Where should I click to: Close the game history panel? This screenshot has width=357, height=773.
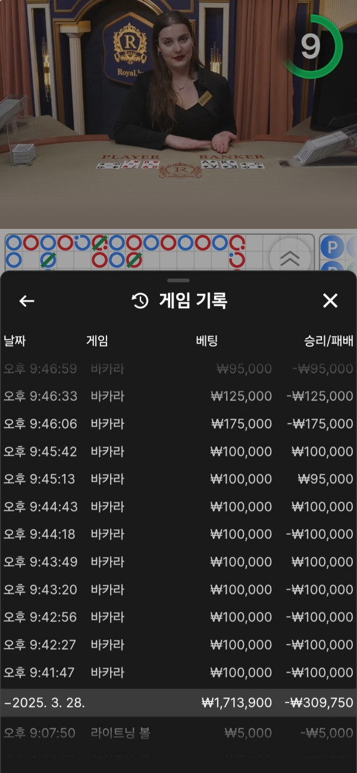pos(330,301)
